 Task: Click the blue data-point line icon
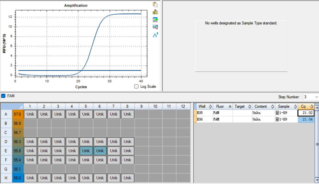(155, 34)
